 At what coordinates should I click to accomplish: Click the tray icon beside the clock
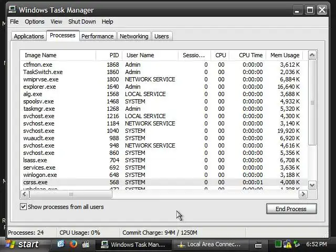pyautogui.click(x=297, y=244)
